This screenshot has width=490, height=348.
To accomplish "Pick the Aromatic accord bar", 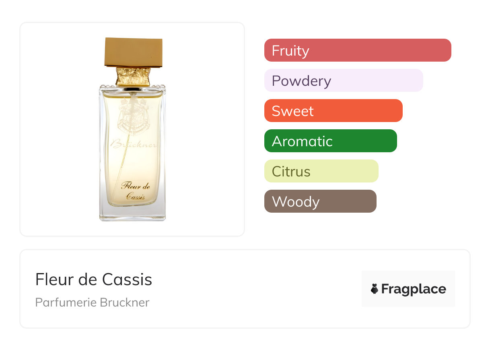I will (x=331, y=141).
